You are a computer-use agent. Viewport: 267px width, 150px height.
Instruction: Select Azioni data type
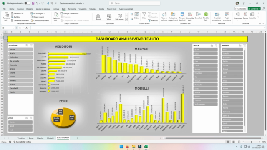[98, 17]
